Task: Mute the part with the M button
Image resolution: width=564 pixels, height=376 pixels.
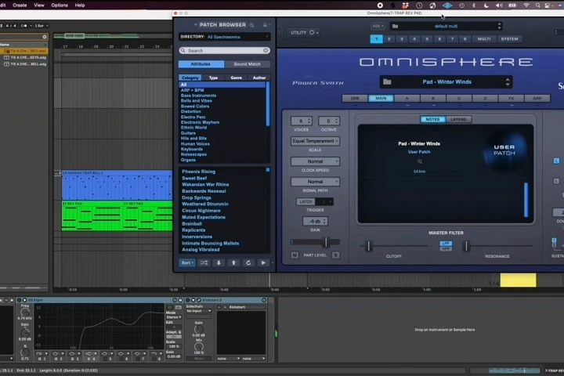Action: point(295,255)
